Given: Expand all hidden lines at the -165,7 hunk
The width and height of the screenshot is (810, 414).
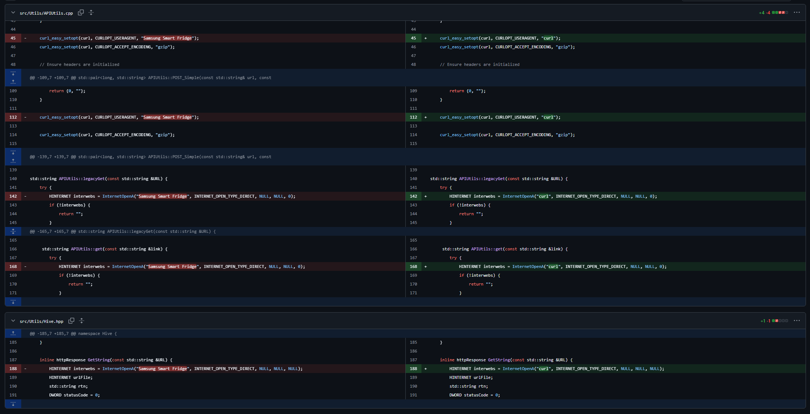Looking at the screenshot, I should 13,231.
